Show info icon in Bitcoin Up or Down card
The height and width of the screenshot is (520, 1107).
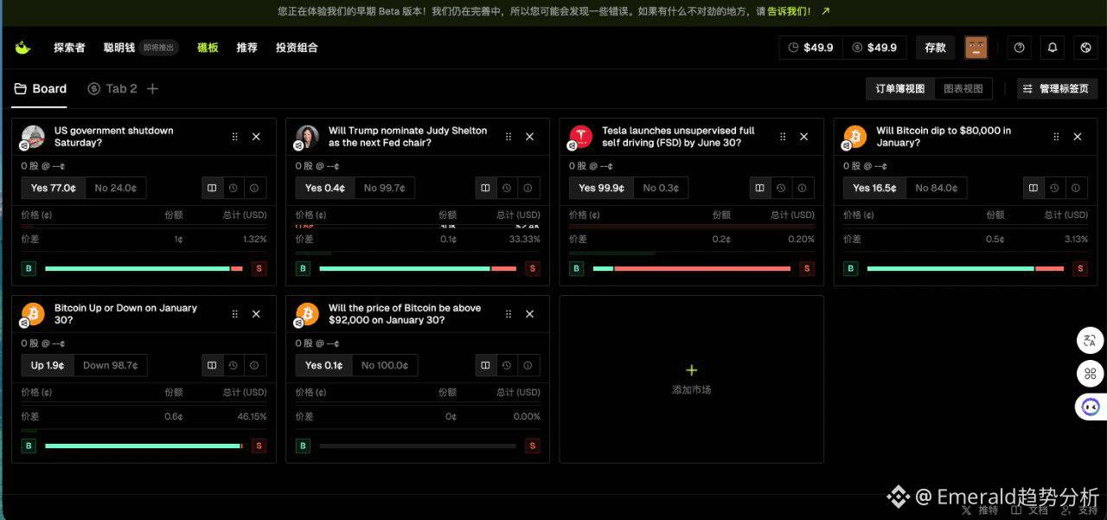[254, 365]
